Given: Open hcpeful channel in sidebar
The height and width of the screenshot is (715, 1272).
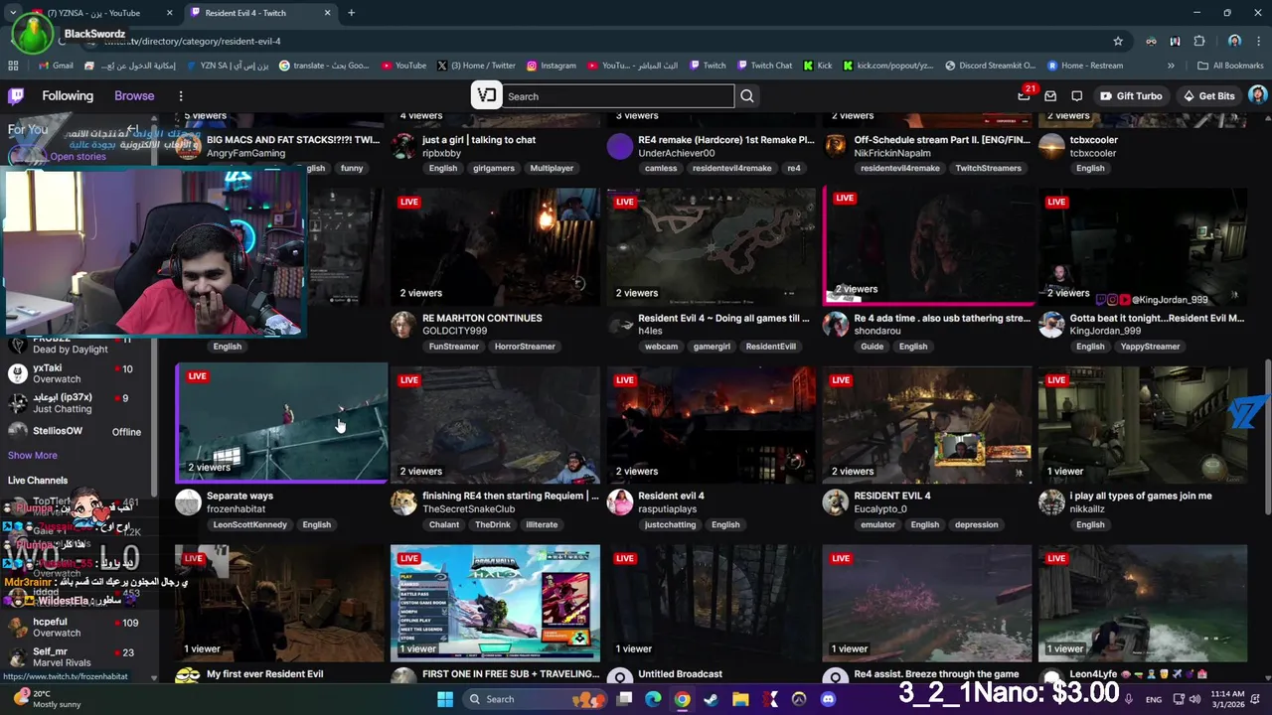Looking at the screenshot, I should pyautogui.click(x=78, y=627).
